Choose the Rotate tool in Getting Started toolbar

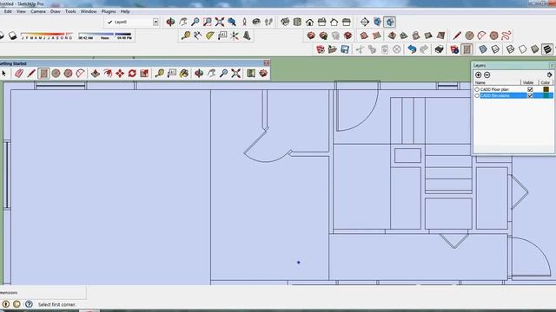pyautogui.click(x=132, y=73)
